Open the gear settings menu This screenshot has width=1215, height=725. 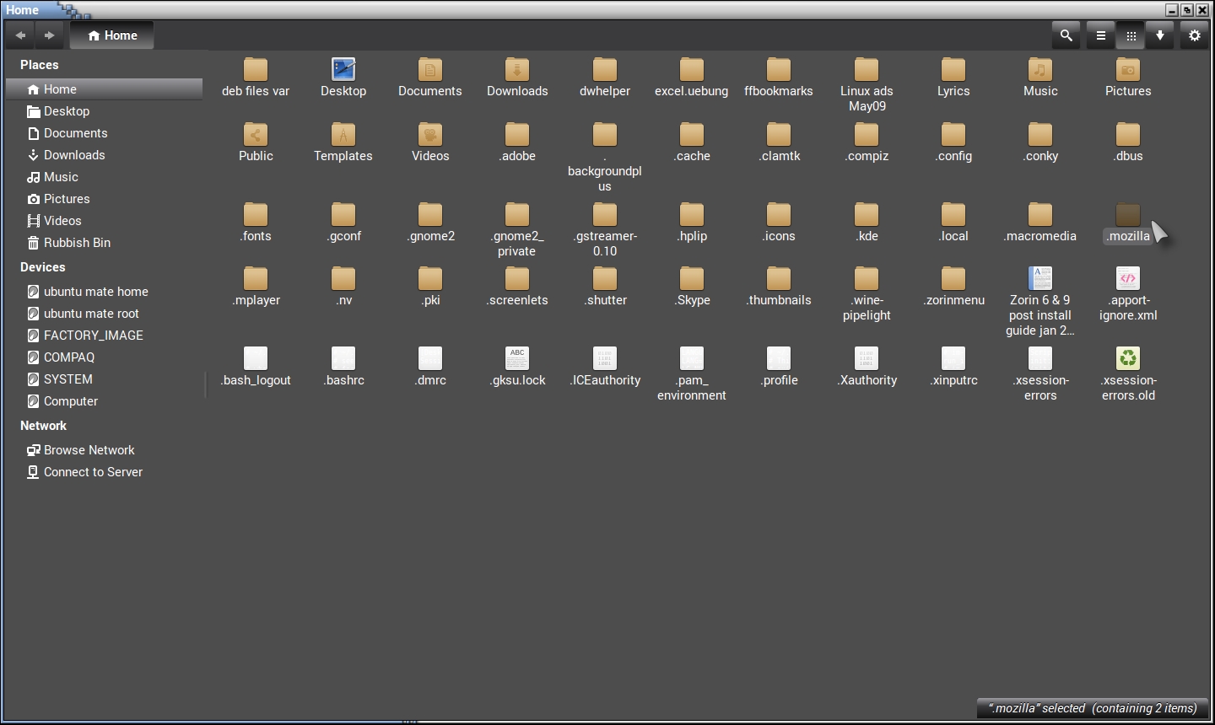pyautogui.click(x=1195, y=35)
